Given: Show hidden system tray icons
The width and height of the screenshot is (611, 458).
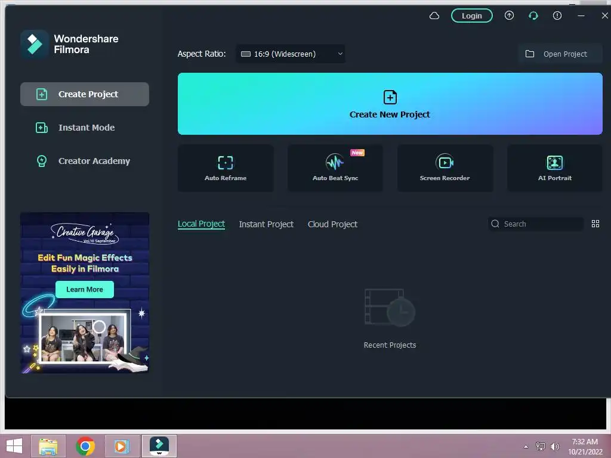Looking at the screenshot, I should [x=526, y=447].
